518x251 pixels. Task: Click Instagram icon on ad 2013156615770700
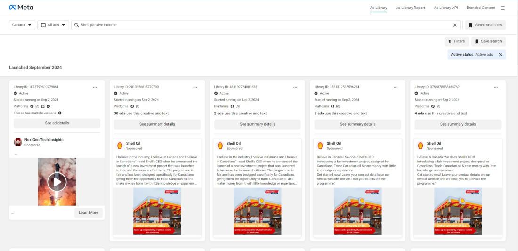(138, 106)
